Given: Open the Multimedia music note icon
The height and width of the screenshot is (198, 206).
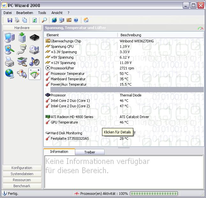Looking at the screenshot, I should click(x=34, y=62).
